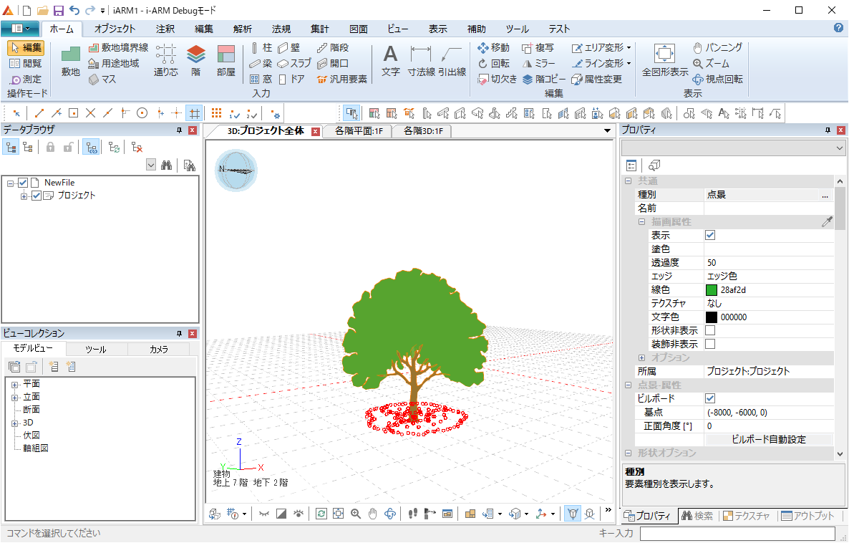Click the 移動 move tool
This screenshot has width=849, height=543.
coord(493,47)
